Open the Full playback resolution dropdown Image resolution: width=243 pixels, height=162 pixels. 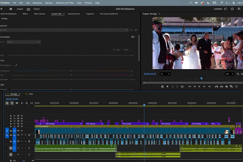click(x=230, y=74)
